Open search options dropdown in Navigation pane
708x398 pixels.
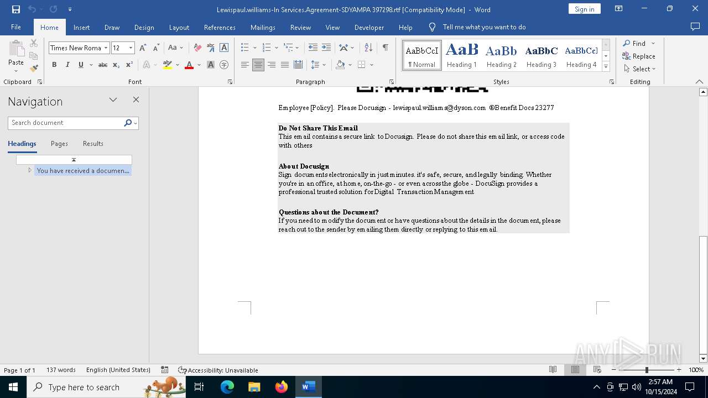pos(136,123)
